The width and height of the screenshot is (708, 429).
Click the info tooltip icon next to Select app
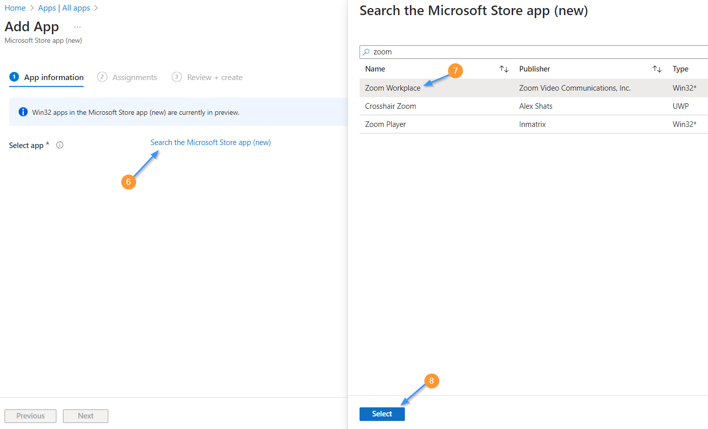click(60, 145)
